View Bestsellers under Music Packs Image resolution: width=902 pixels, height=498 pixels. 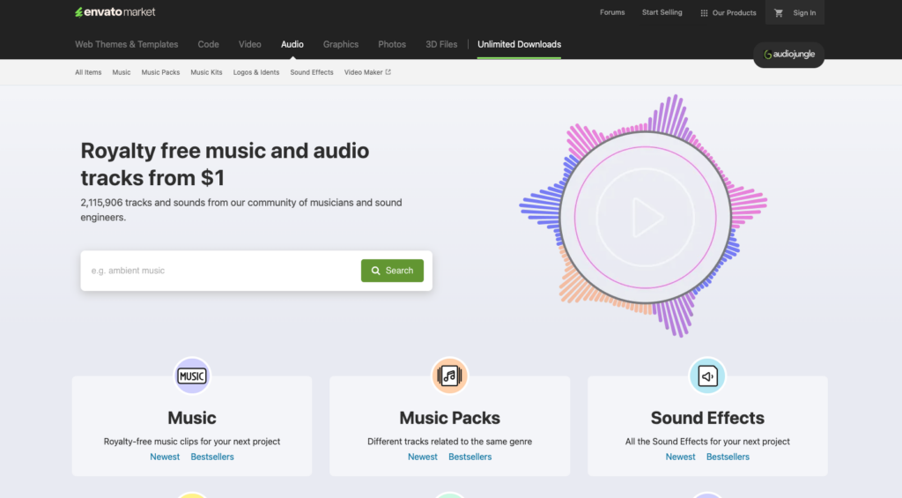tap(470, 457)
